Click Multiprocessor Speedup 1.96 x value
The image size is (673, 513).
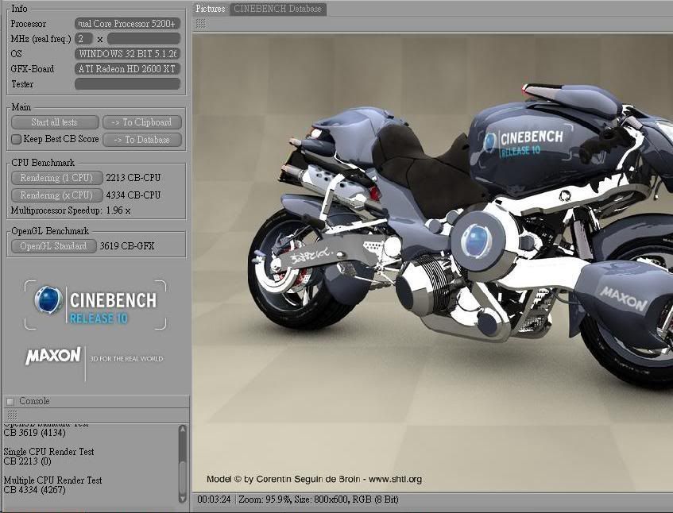(x=118, y=210)
